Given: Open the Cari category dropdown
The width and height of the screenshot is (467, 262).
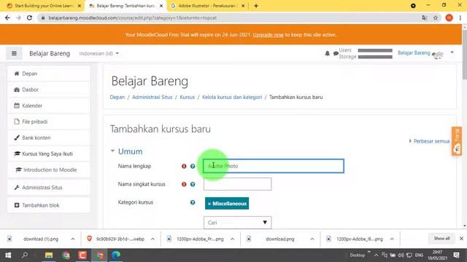Looking at the screenshot, I should tap(237, 223).
